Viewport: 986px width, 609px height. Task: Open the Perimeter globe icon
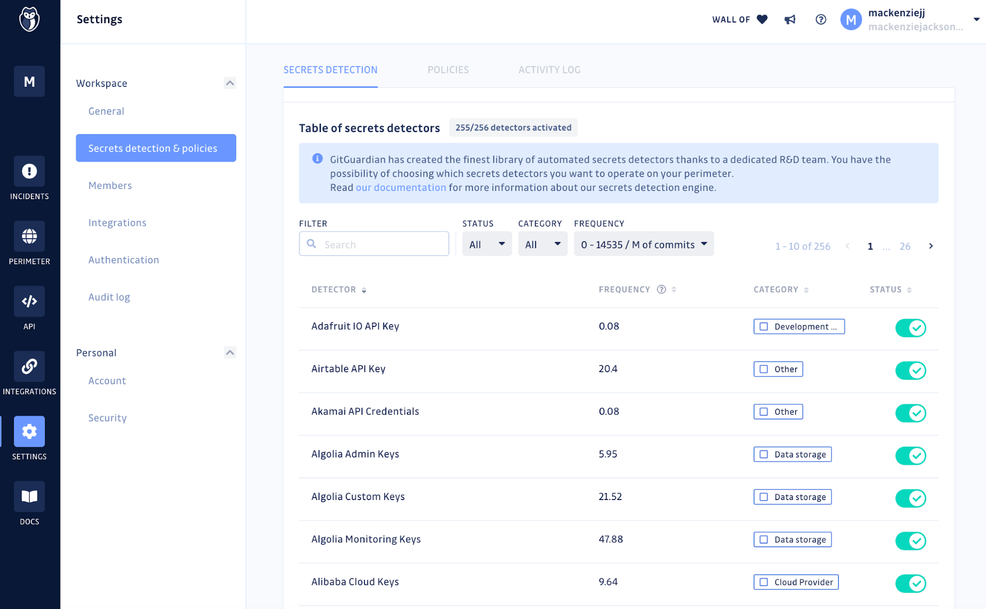coord(29,236)
